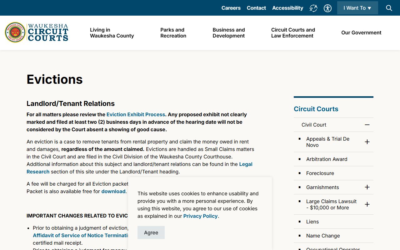Select Appeals & Trial De Novo item
The width and height of the screenshot is (400, 250).
(328, 142)
